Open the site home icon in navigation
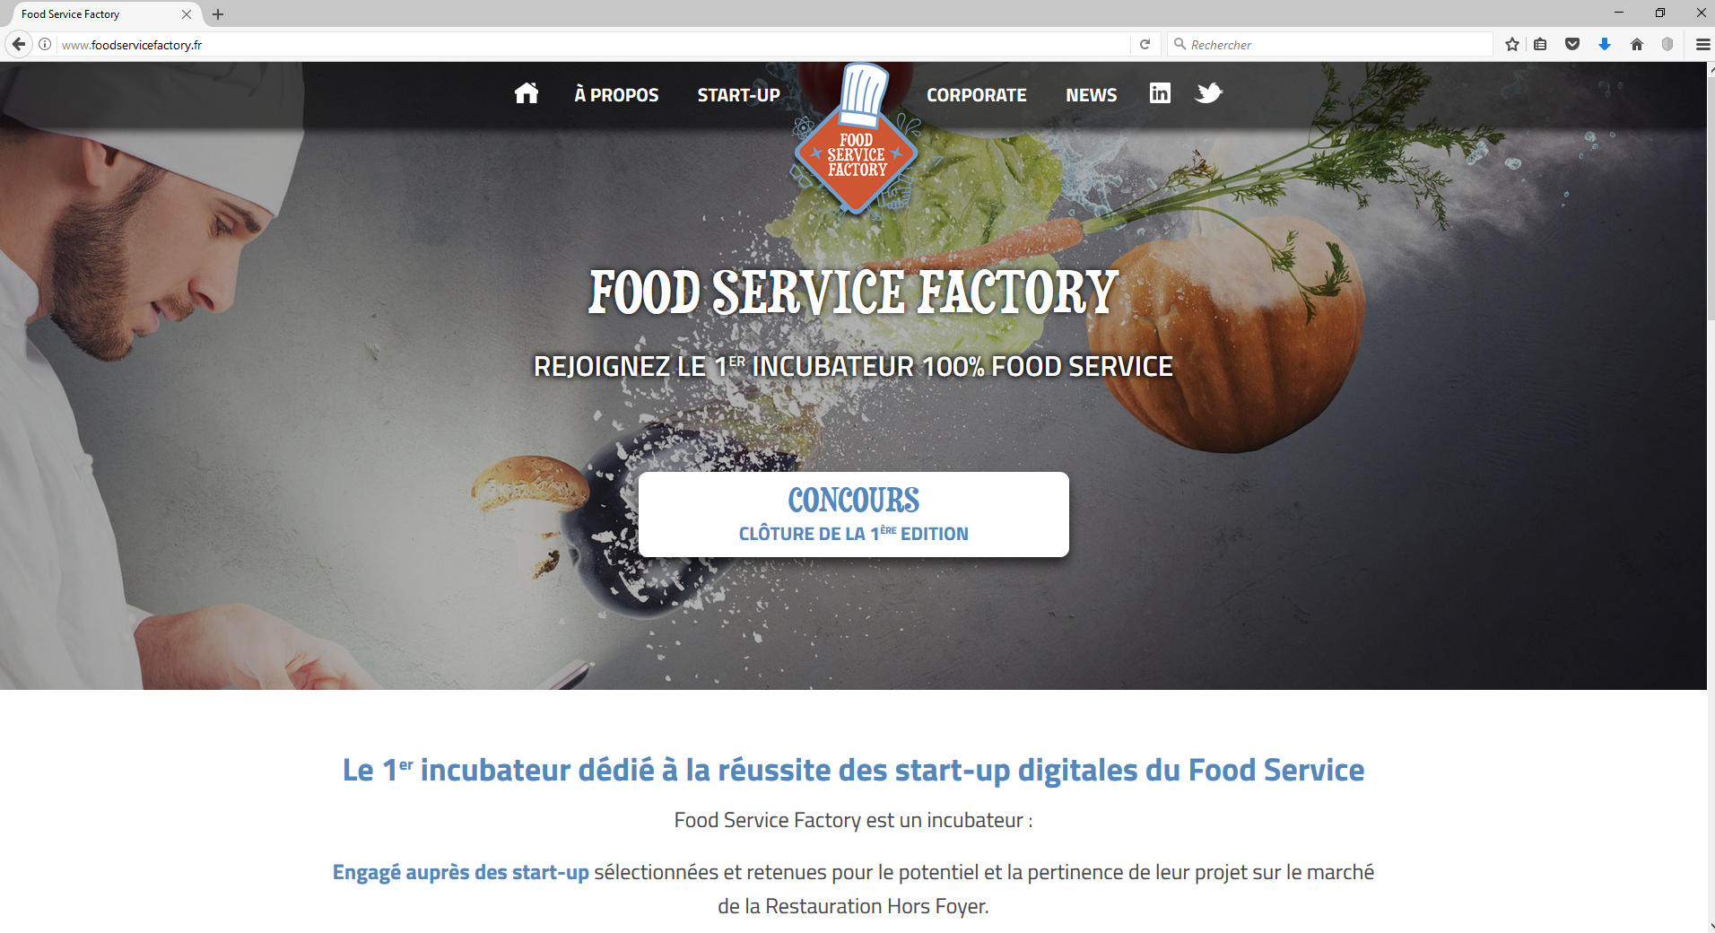The image size is (1715, 933). (527, 93)
